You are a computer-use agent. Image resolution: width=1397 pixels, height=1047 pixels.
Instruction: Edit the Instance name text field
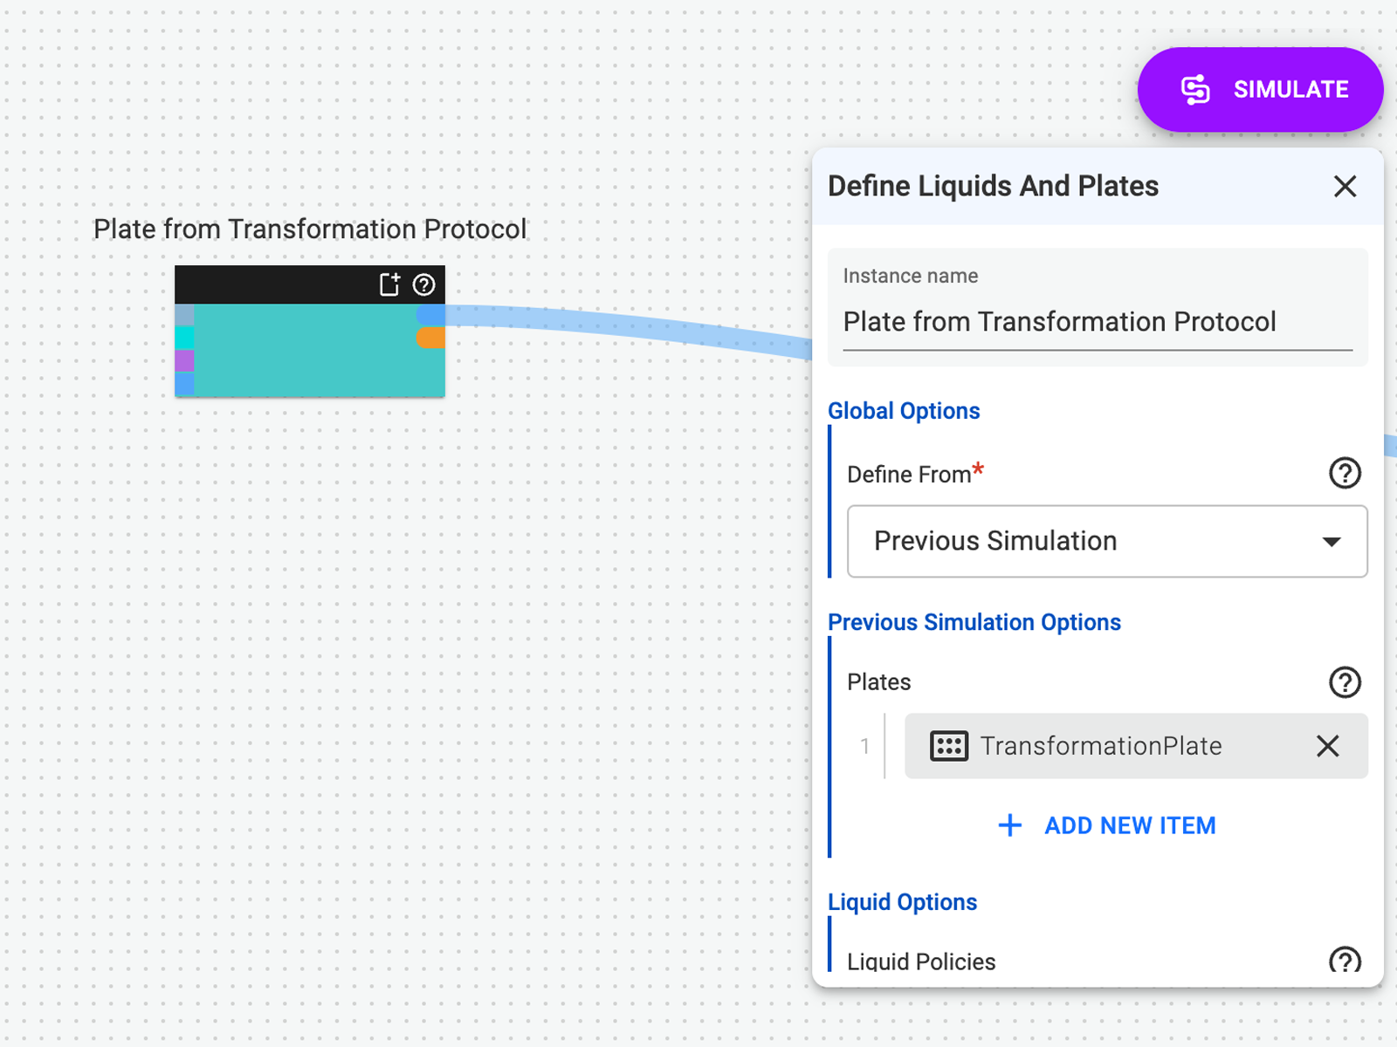pyautogui.click(x=1060, y=322)
